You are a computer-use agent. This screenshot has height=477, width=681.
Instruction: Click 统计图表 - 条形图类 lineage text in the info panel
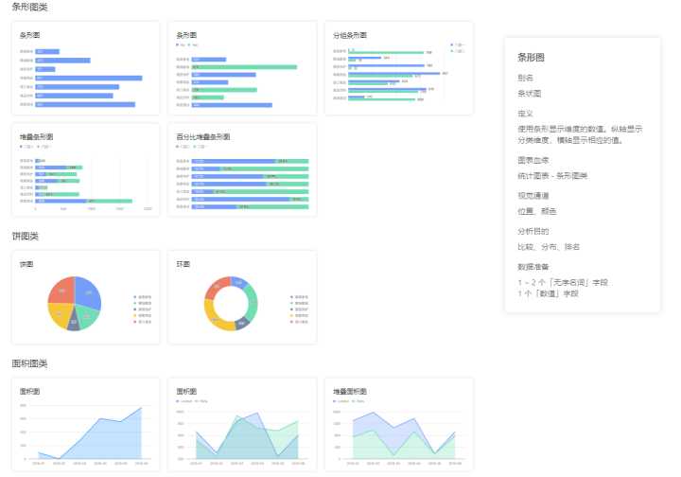(552, 175)
